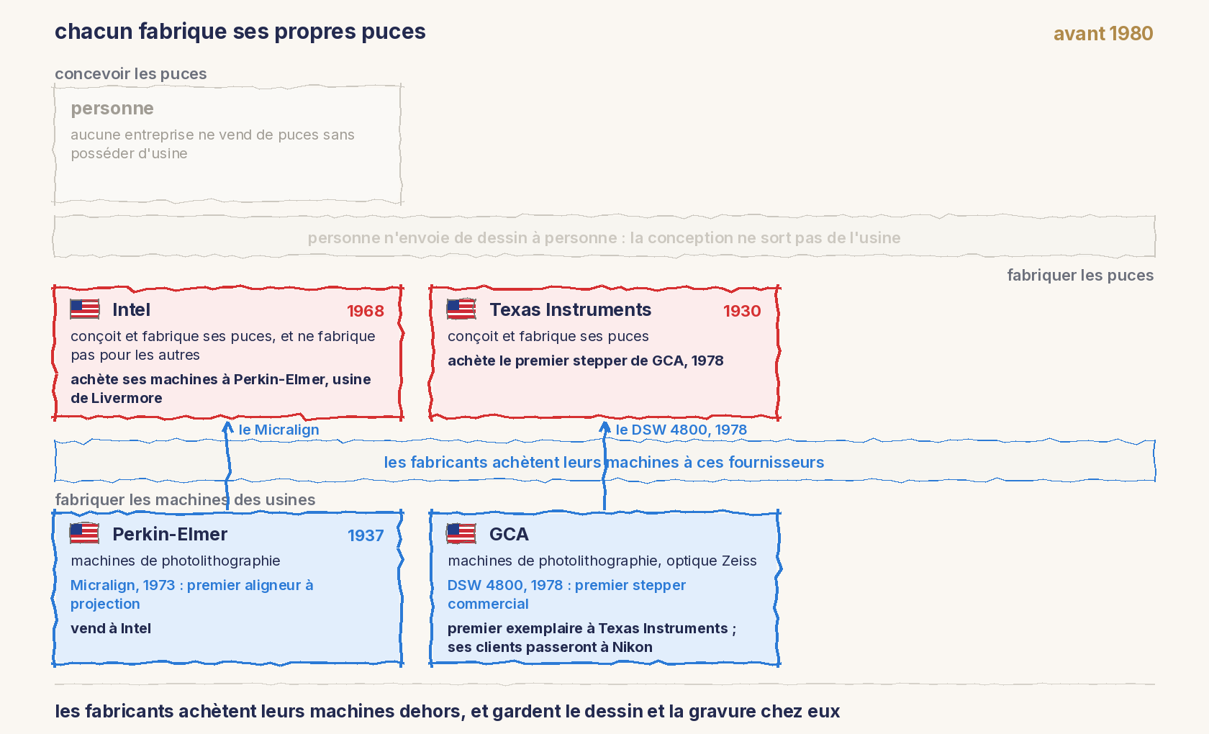The image size is (1209, 734).
Task: Click the title "chacun fabrique ses propres puces"
Action: [240, 32]
